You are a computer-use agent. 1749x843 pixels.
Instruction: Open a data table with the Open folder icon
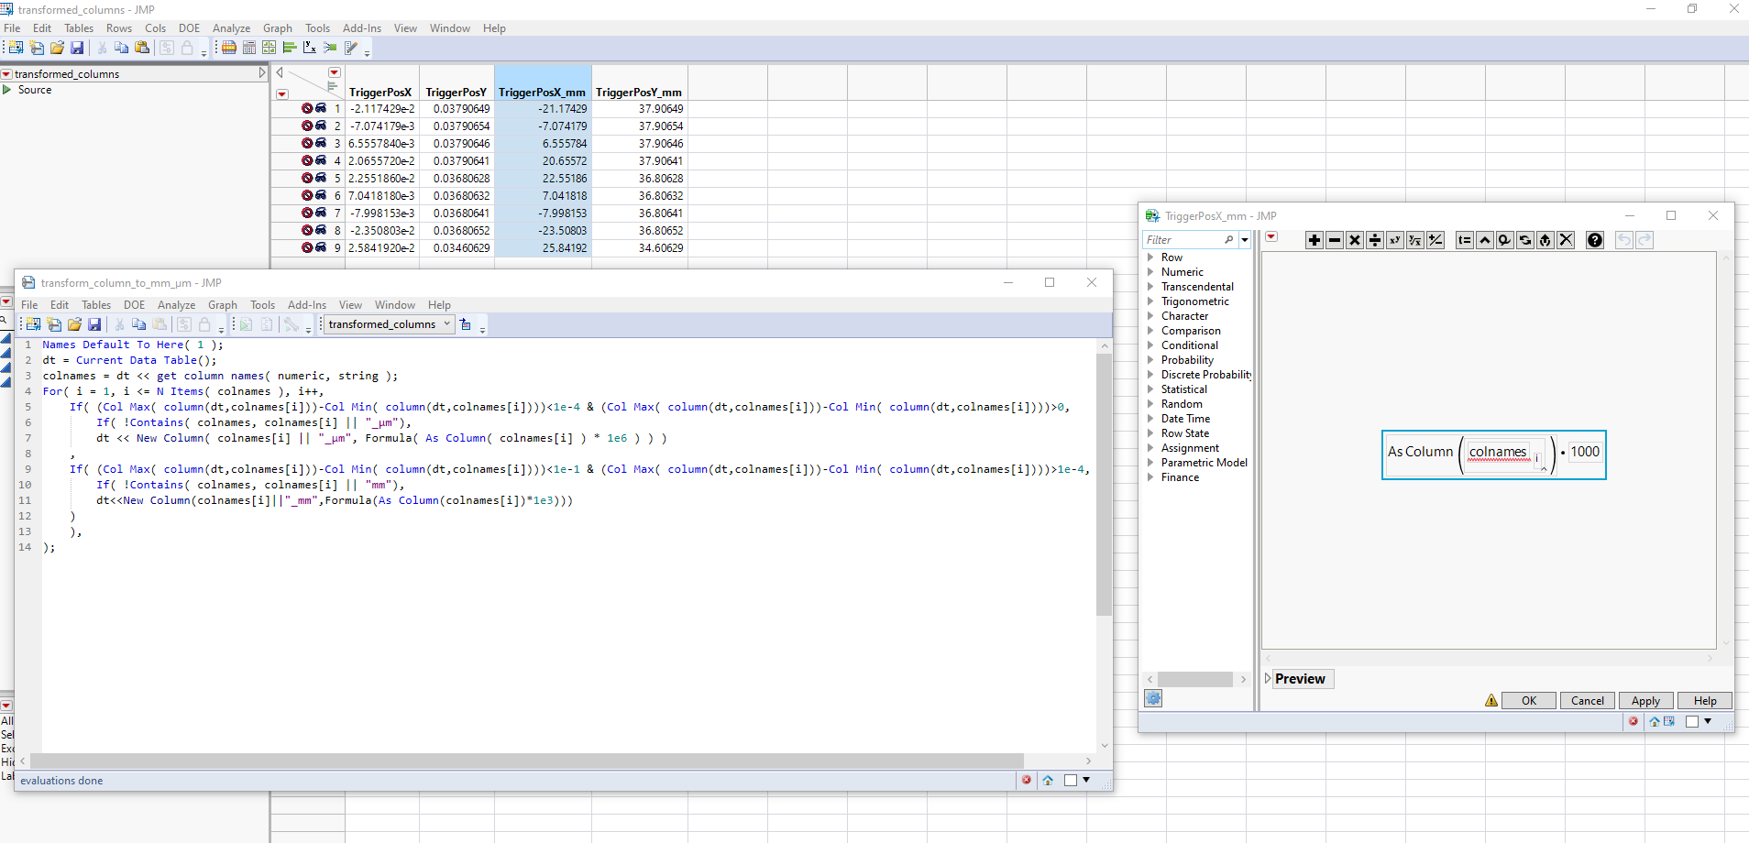pos(75,324)
